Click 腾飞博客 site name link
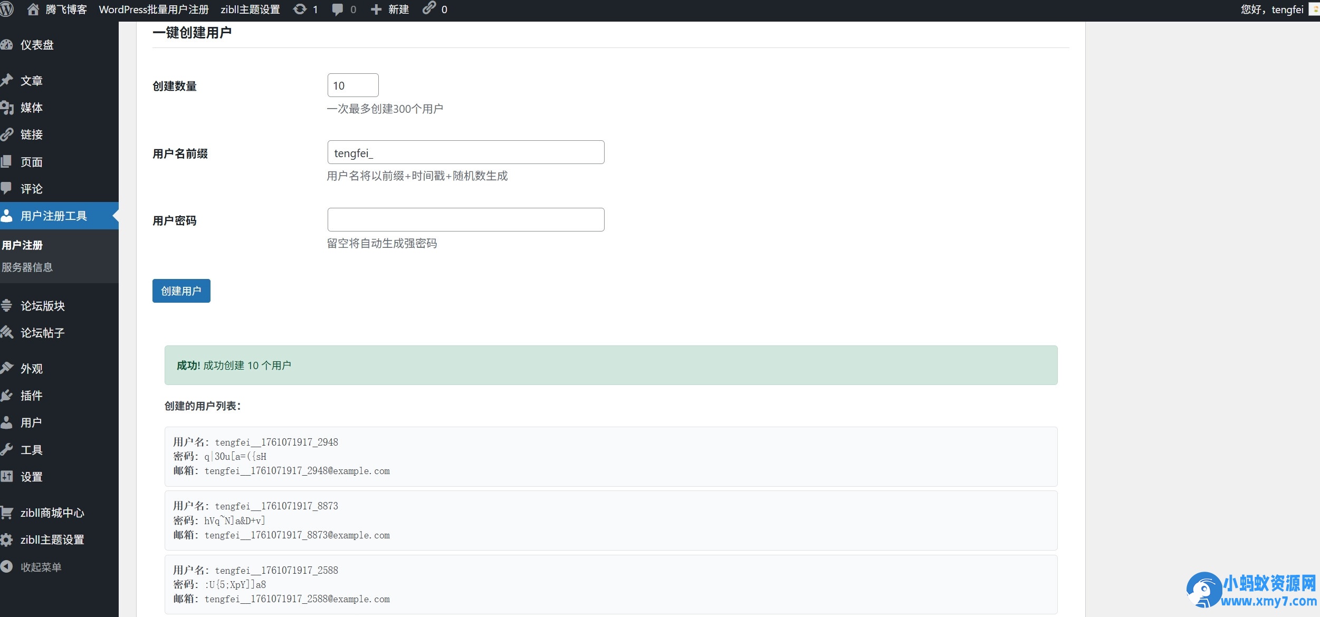This screenshot has width=1320, height=617. click(x=65, y=9)
